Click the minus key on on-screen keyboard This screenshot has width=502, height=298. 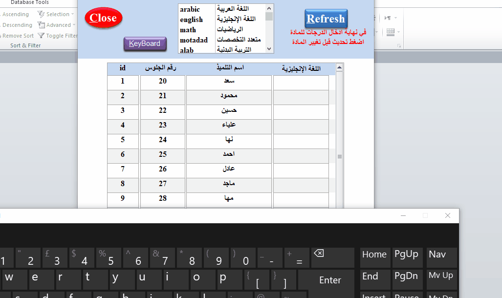270,257
